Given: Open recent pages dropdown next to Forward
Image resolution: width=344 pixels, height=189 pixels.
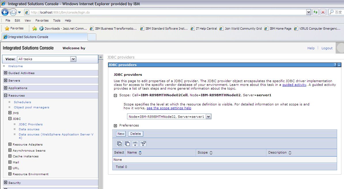Looking at the screenshot, I should pos(19,12).
